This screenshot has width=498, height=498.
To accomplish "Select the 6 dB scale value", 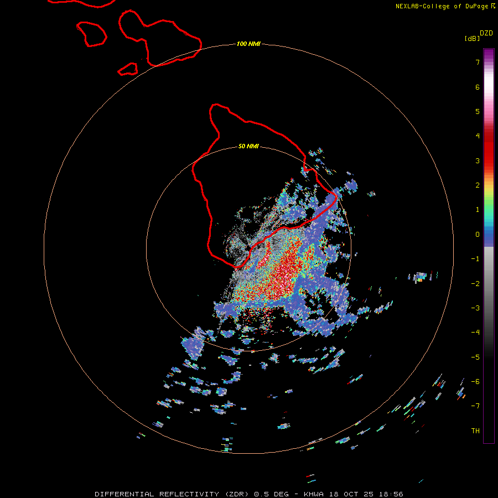I will (x=478, y=87).
